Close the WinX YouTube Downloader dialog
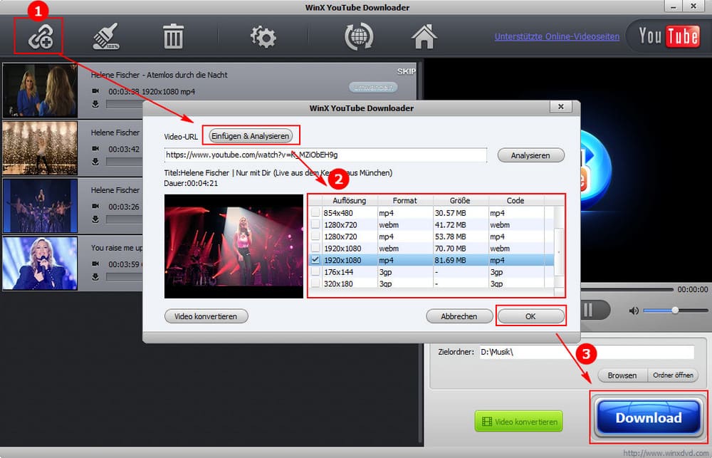 pyautogui.click(x=561, y=106)
